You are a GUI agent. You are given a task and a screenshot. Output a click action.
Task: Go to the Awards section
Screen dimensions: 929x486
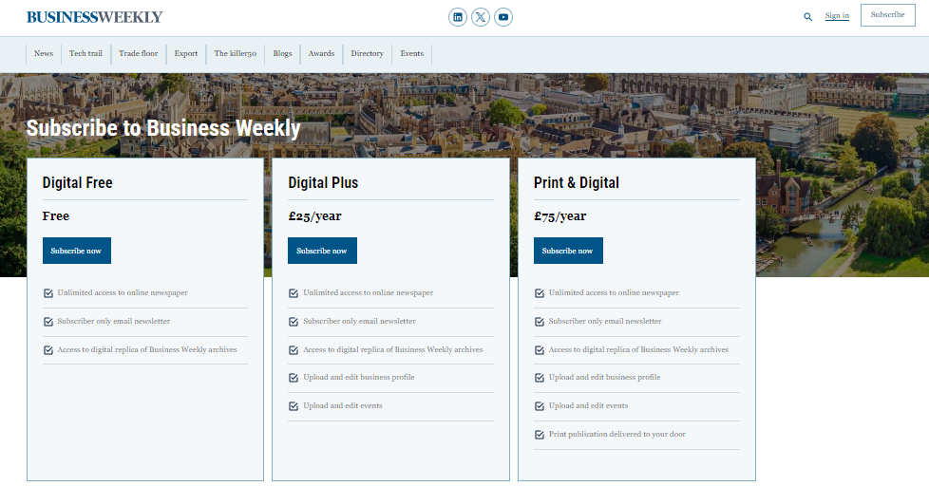(321, 53)
